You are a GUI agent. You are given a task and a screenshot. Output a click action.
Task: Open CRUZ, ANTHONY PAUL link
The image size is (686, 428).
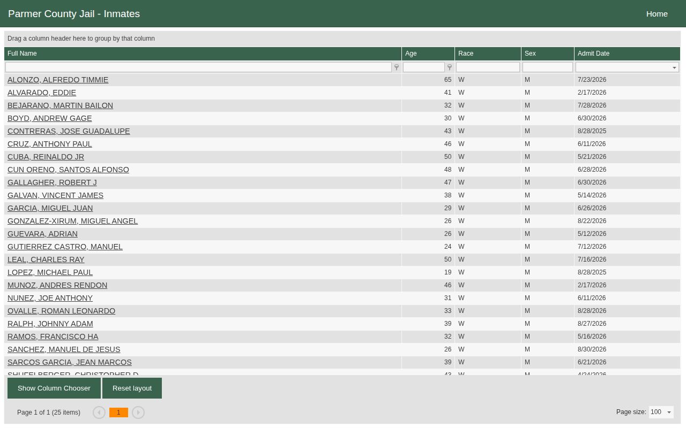(49, 144)
